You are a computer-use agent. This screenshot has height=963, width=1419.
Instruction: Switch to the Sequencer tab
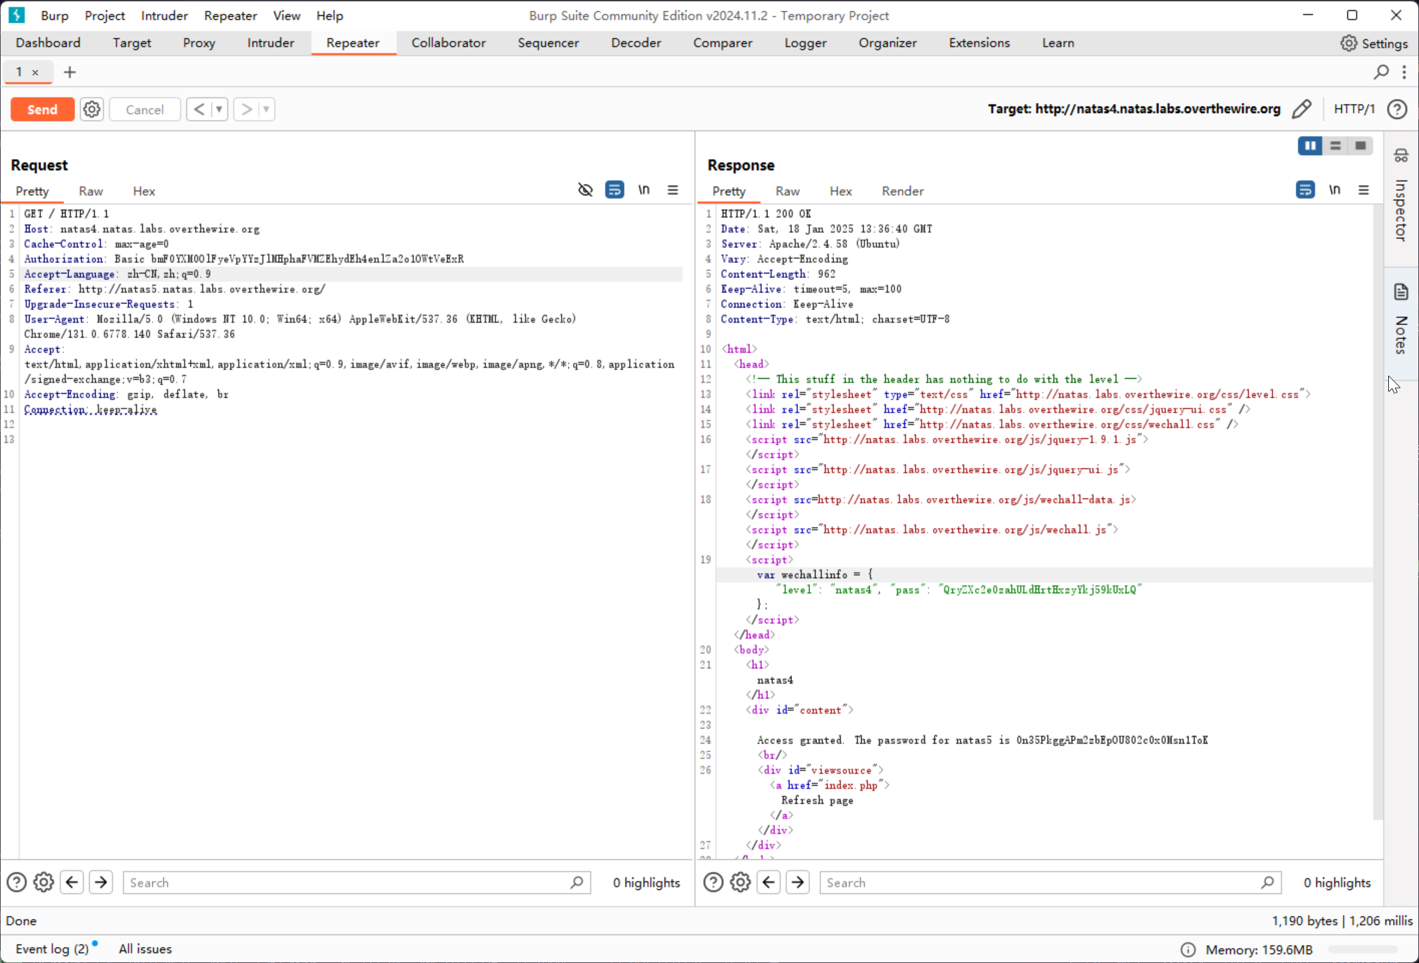[548, 43]
